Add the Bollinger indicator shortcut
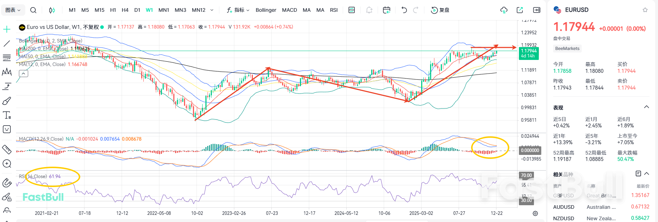 point(266,10)
